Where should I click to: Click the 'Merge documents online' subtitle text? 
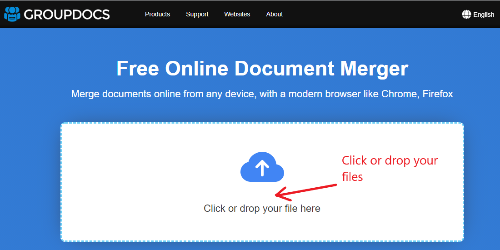point(262,94)
